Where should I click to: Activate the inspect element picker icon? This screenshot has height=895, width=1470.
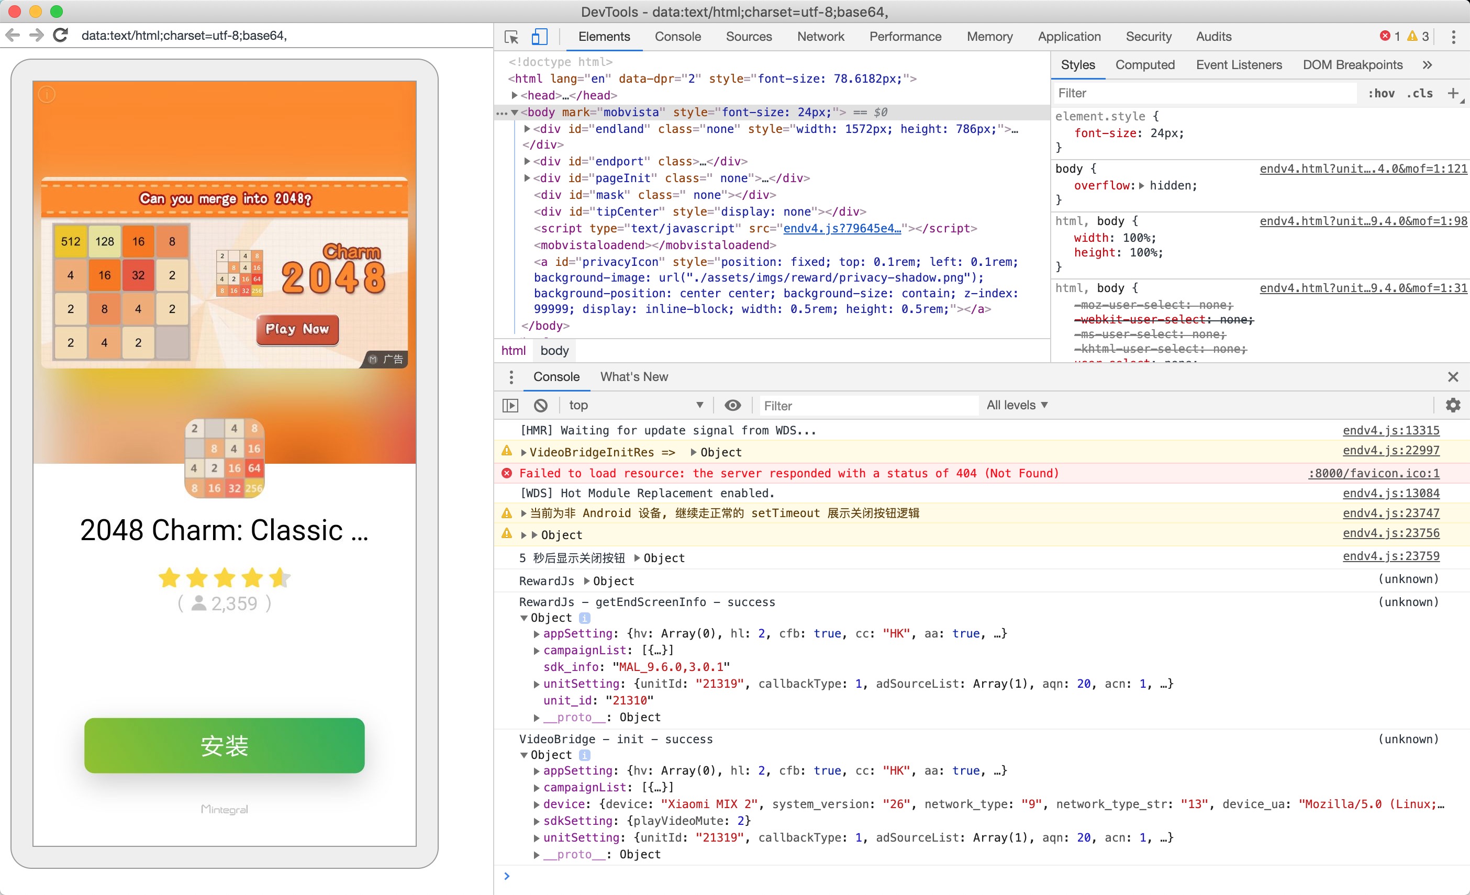coord(511,37)
